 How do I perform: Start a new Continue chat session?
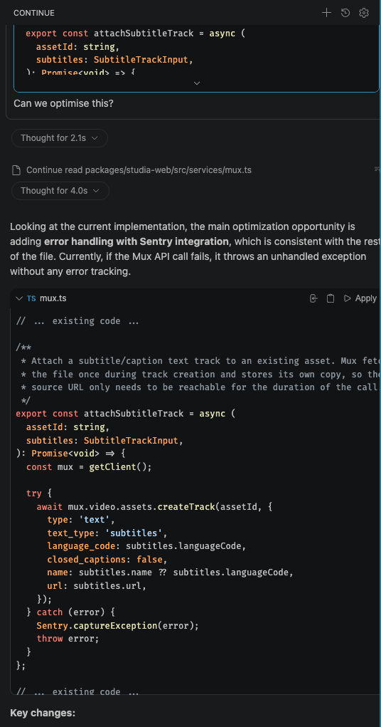point(326,13)
